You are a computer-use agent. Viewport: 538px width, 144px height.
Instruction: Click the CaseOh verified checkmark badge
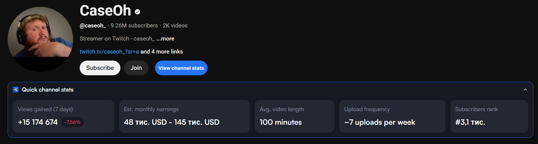tap(138, 12)
